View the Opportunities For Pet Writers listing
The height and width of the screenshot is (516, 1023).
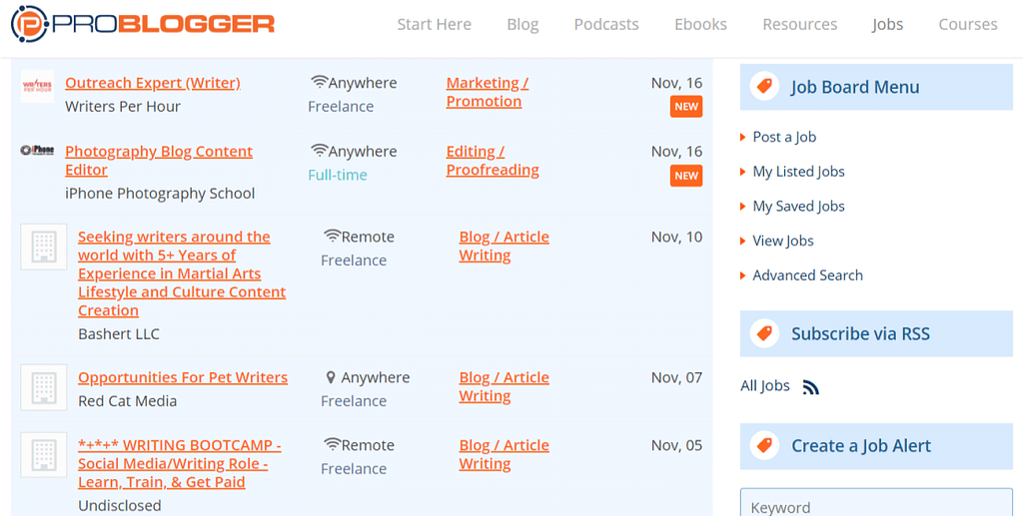pos(183,377)
